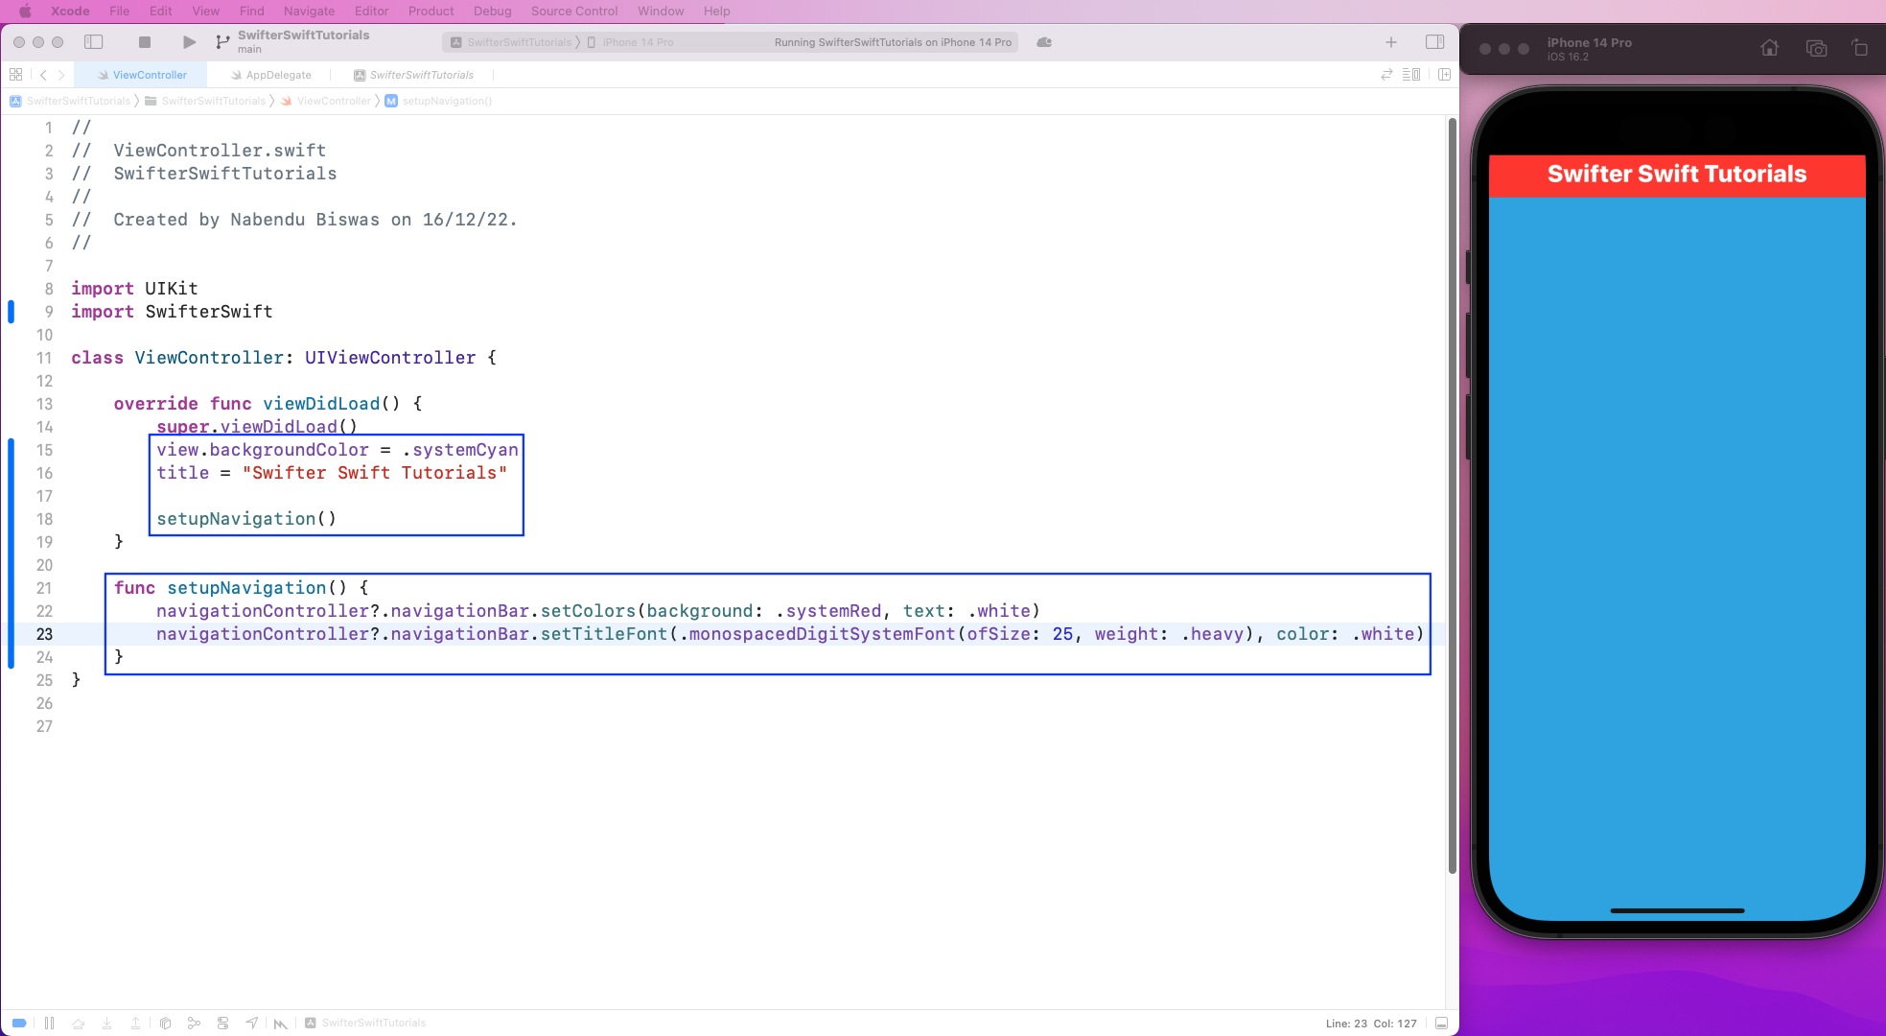This screenshot has width=1886, height=1036.
Task: Open the Debug Memory Graph icon
Action: click(x=194, y=1024)
